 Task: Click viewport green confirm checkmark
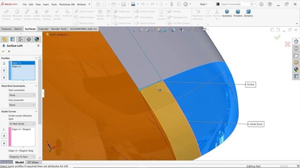(x=277, y=37)
